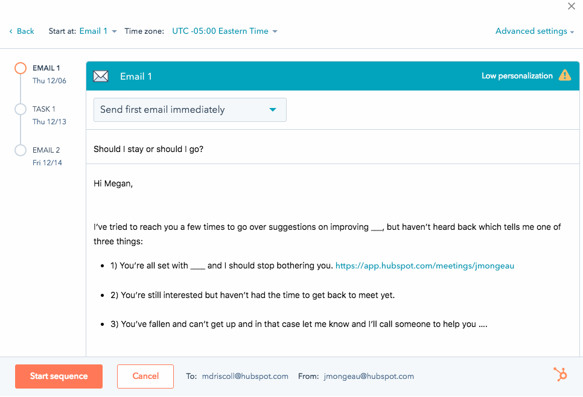Click into the email body greeting Hi Megan

point(113,183)
